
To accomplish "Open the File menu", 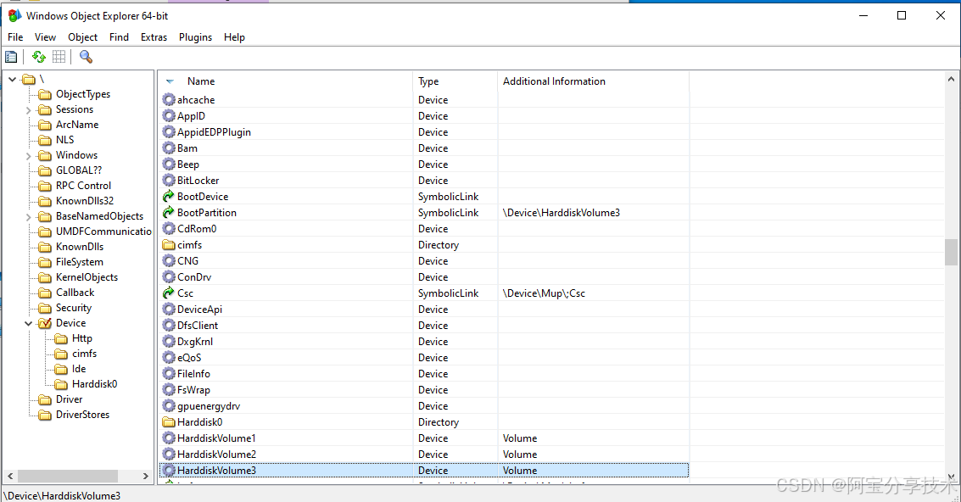I will (15, 36).
